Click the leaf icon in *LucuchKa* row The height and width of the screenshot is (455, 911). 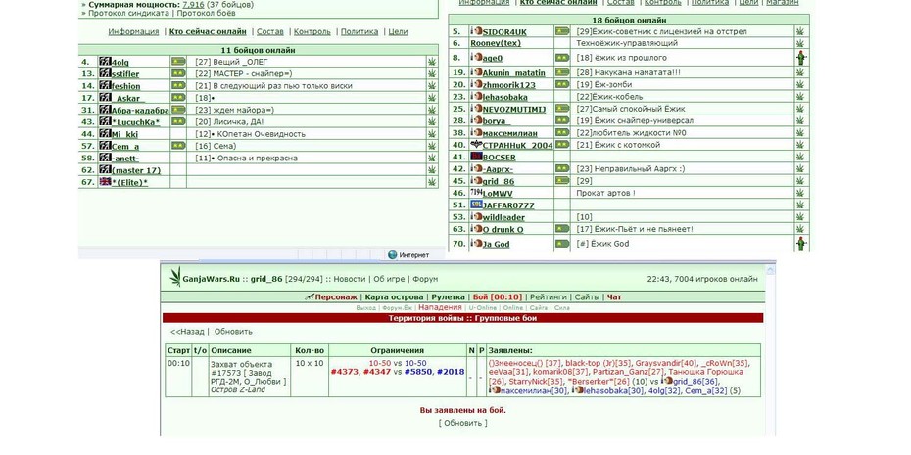(x=432, y=121)
